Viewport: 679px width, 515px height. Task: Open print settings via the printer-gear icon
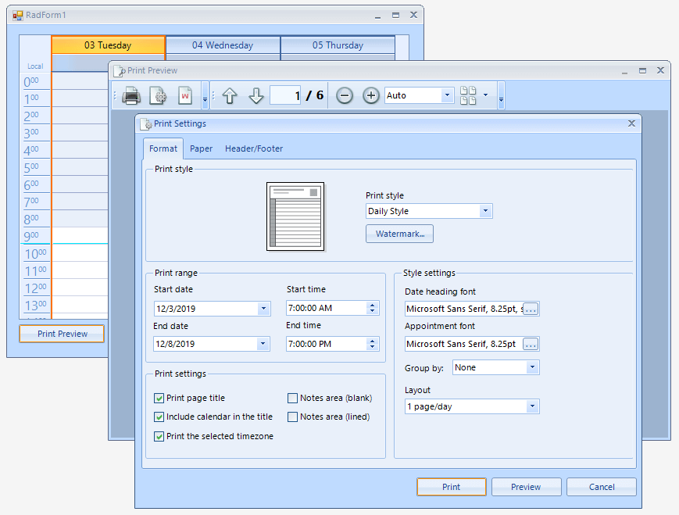click(159, 95)
